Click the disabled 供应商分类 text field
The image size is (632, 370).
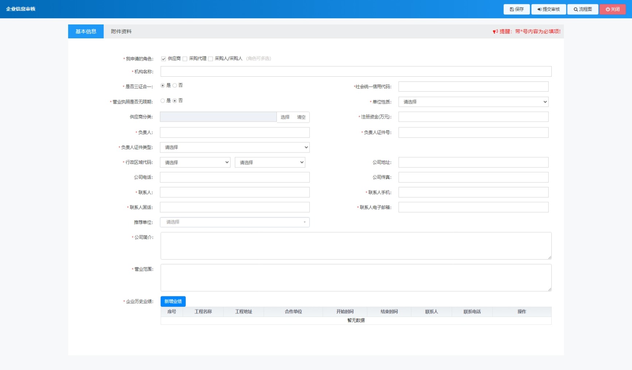click(218, 117)
